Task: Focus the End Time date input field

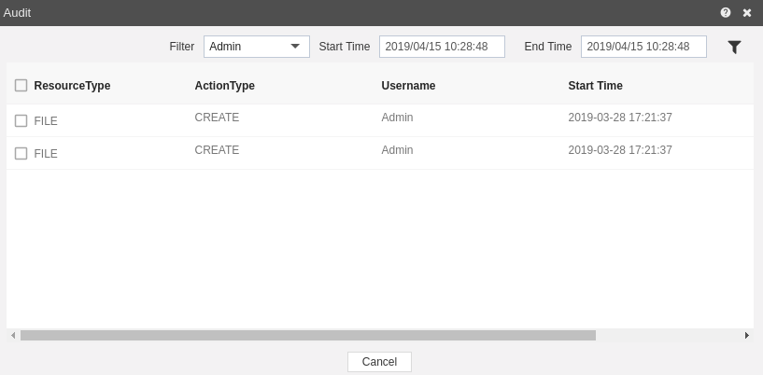Action: [643, 47]
